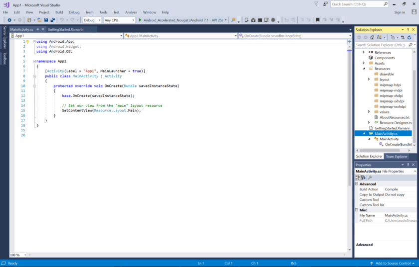Open the Server Explorer side tab

click(4, 37)
